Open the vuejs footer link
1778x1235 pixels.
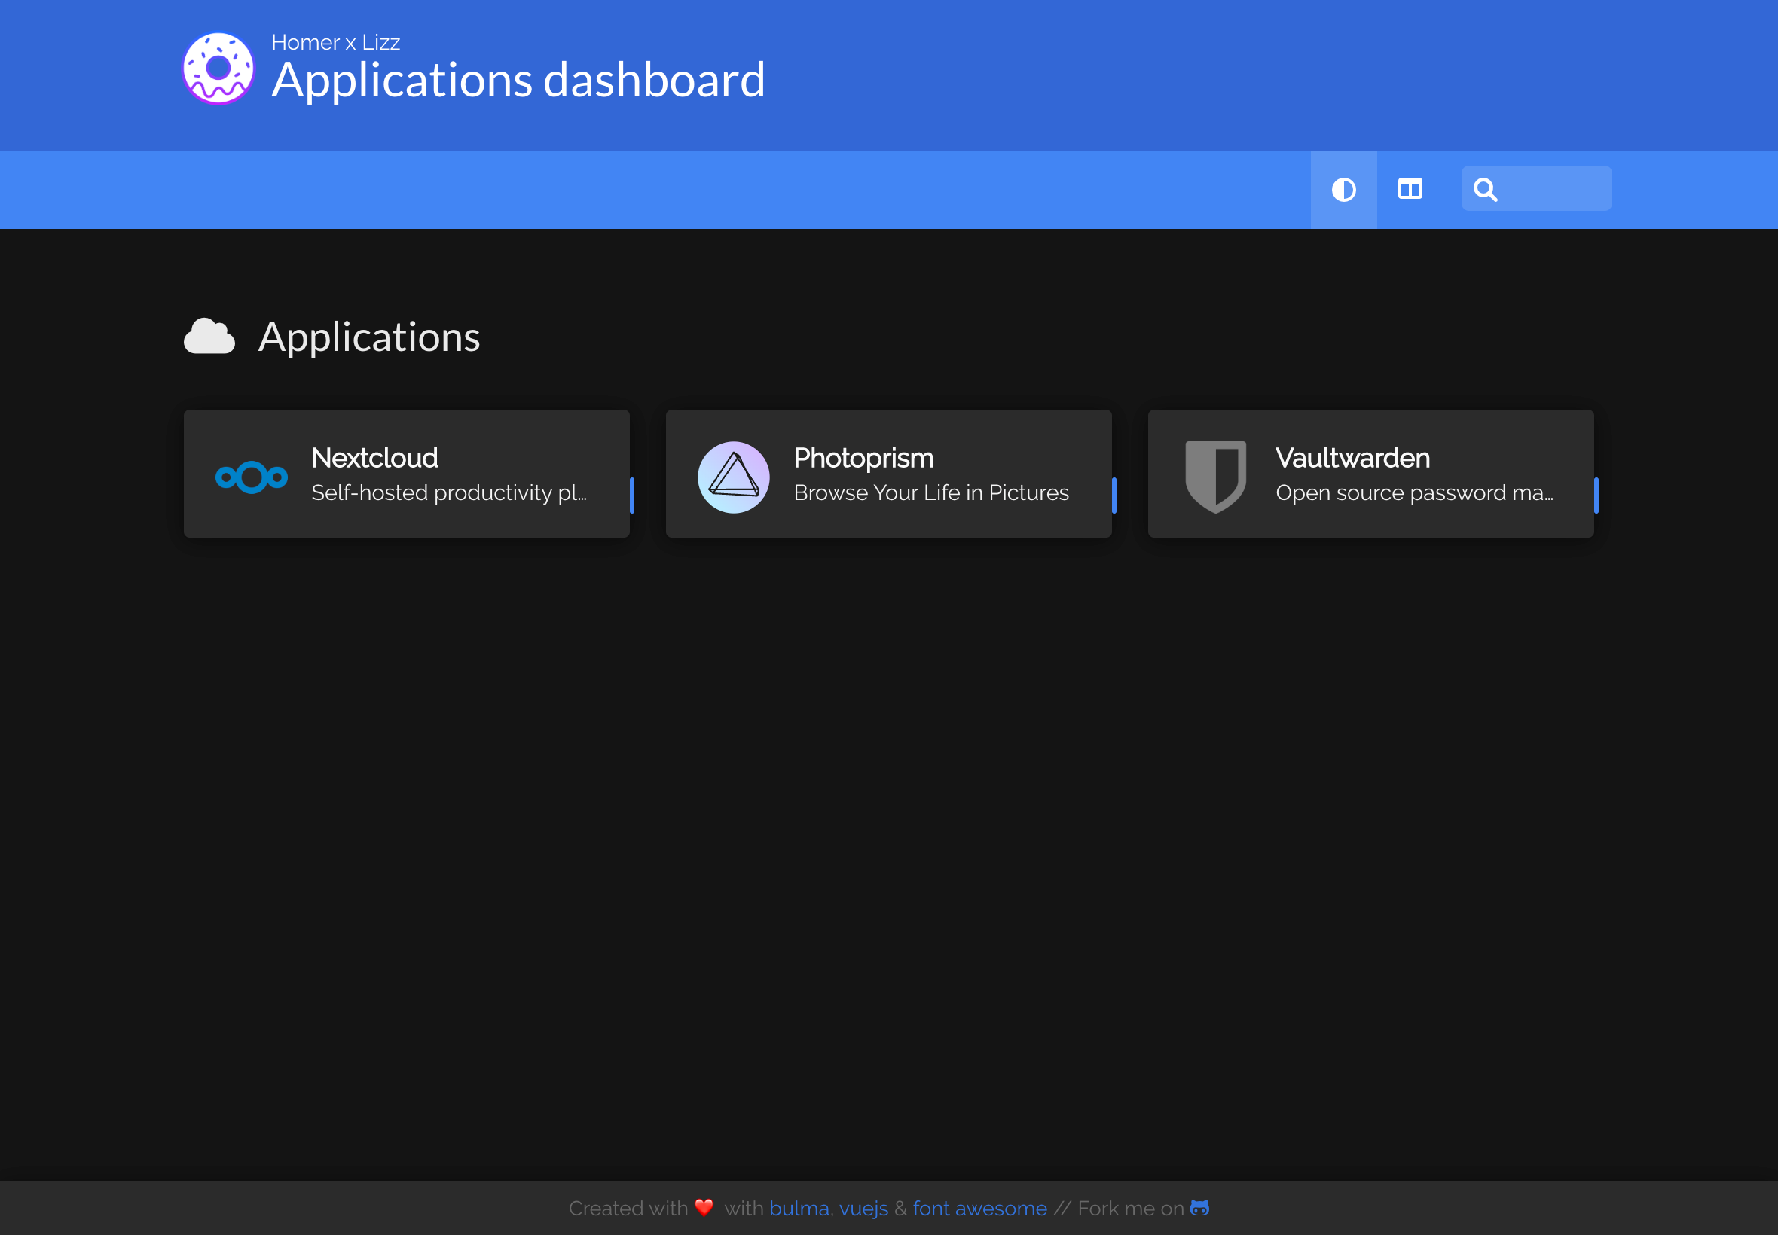863,1208
